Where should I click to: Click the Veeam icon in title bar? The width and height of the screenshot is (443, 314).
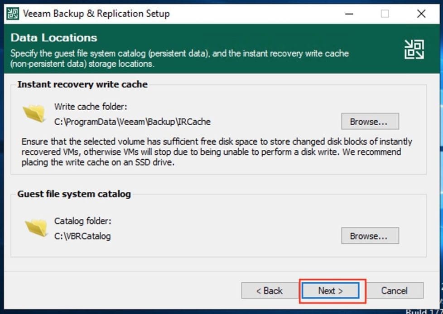pos(13,14)
